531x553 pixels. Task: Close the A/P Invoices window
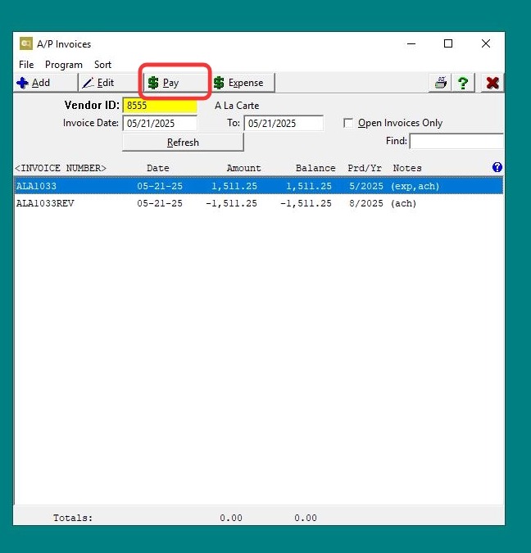pyautogui.click(x=486, y=43)
